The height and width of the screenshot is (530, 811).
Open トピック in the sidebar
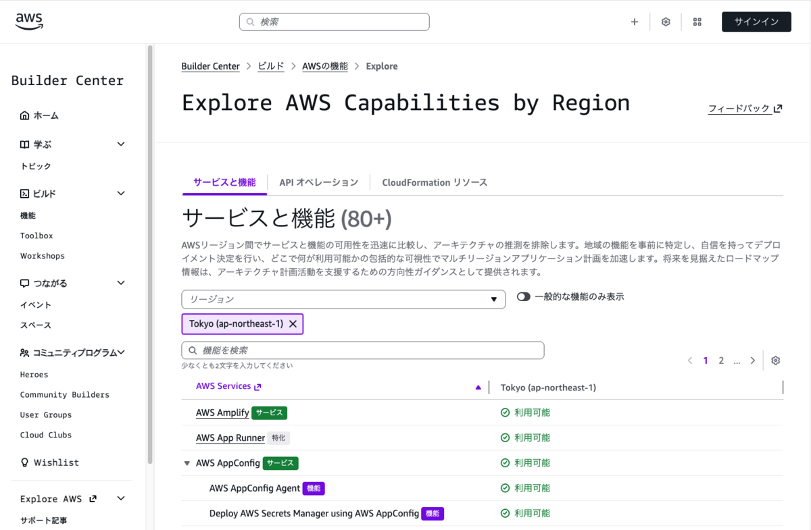(x=36, y=166)
